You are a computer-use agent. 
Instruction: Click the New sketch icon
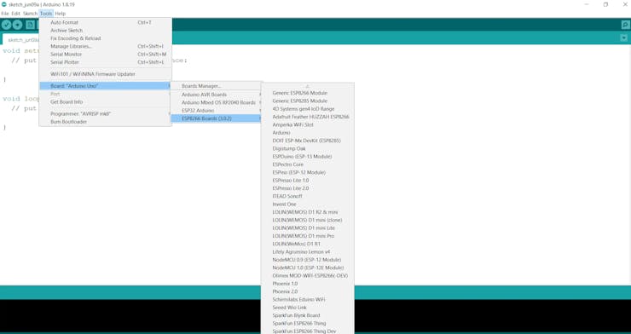click(30, 25)
